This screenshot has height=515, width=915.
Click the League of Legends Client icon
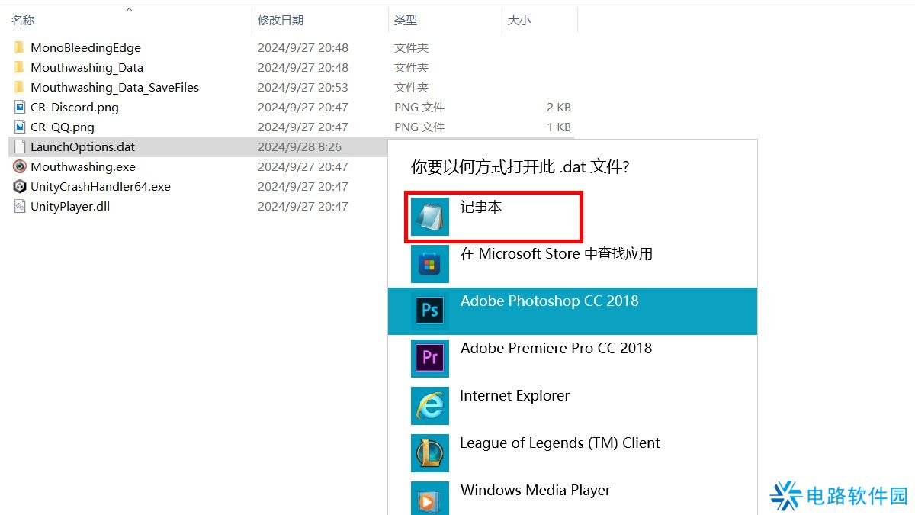(x=430, y=453)
